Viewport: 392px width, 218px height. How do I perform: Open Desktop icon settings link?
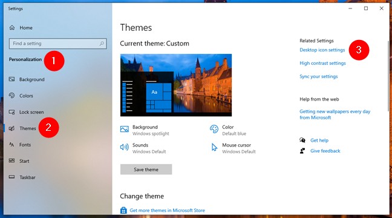point(322,50)
